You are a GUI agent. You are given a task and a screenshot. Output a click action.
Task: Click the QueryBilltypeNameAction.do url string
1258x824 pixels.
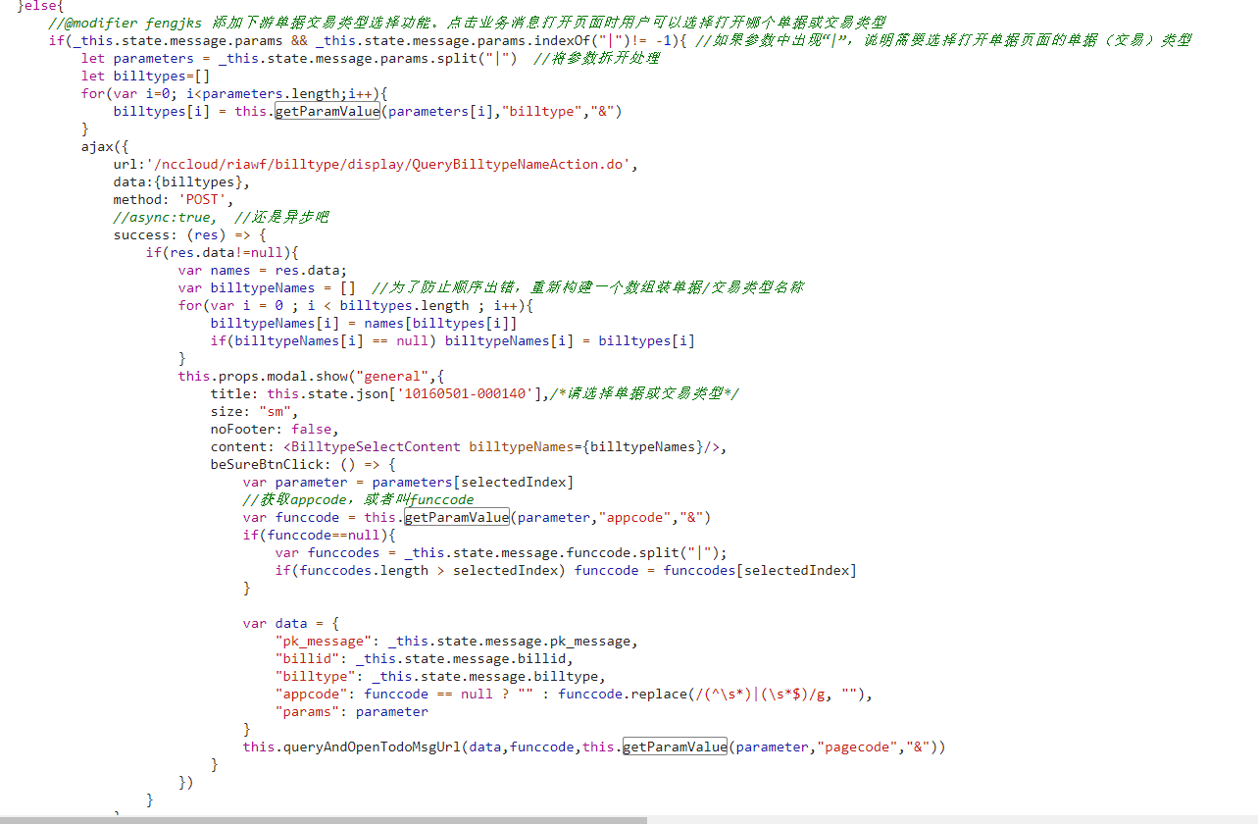tap(388, 164)
